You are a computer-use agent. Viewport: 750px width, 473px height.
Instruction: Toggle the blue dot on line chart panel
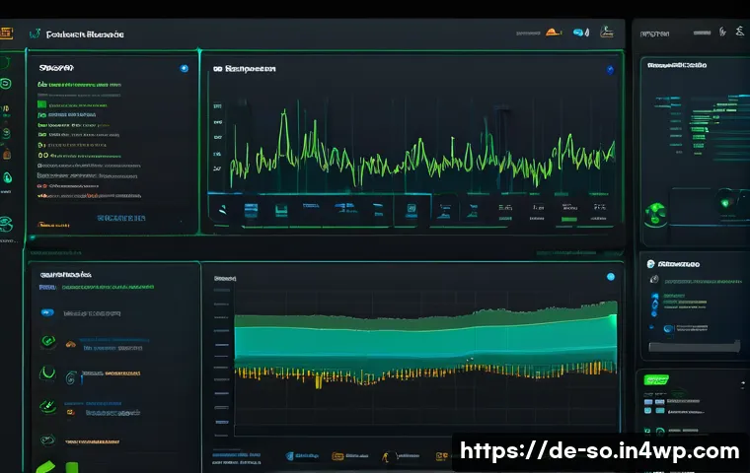click(609, 70)
